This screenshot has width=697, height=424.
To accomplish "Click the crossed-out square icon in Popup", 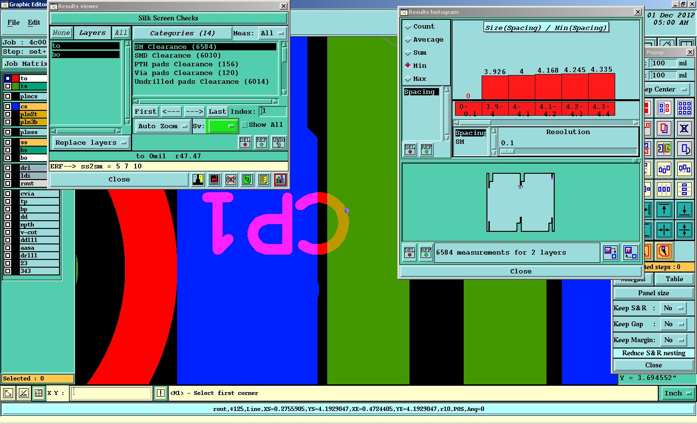I will [684, 128].
